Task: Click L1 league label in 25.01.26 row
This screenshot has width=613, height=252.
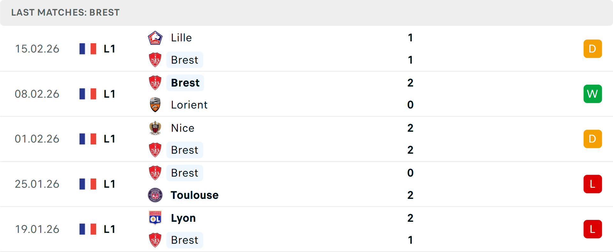Action: click(109, 184)
